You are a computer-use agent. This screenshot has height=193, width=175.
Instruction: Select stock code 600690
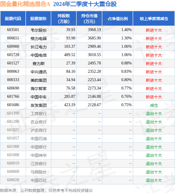click(13, 88)
